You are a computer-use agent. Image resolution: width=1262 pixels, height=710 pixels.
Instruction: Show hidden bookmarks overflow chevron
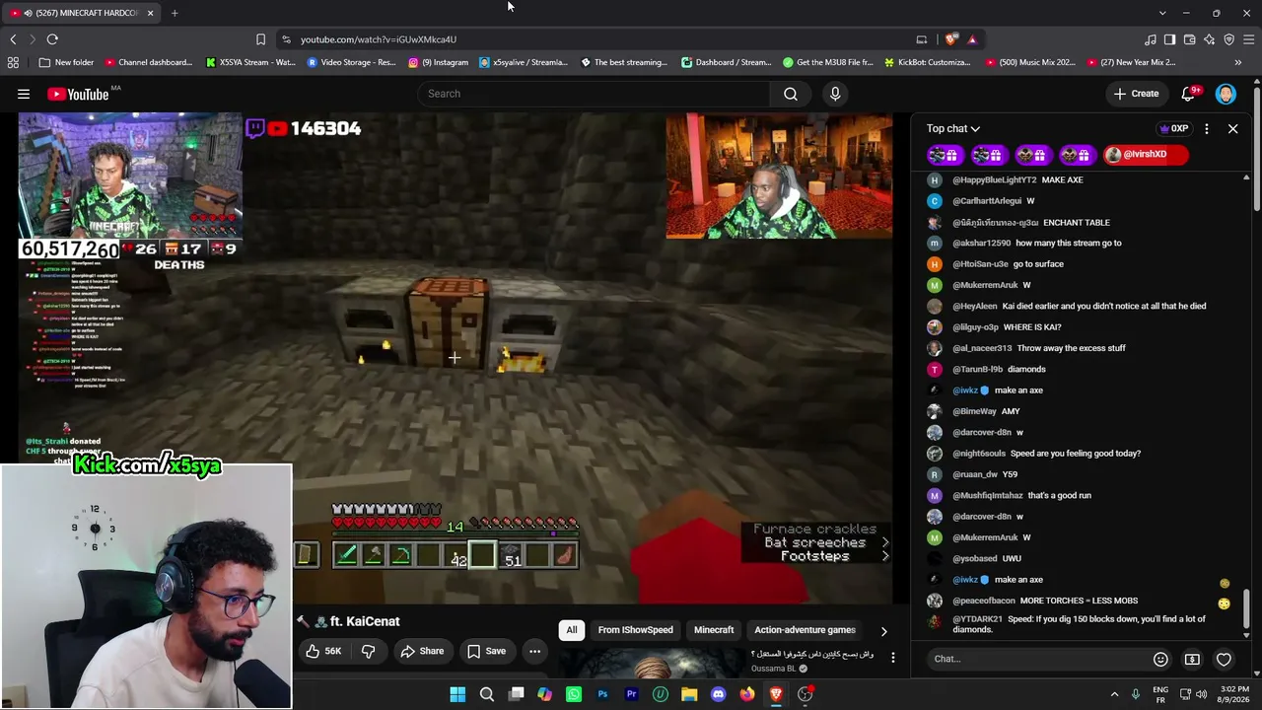1237,62
